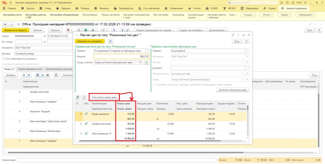Refresh stock with green circular arrow
The height and width of the screenshot is (164, 325).
147,62
